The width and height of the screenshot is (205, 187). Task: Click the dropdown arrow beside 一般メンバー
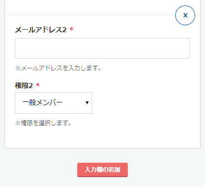87,103
